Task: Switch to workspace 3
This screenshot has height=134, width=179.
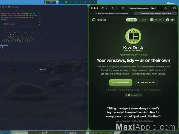Action: point(71,2)
